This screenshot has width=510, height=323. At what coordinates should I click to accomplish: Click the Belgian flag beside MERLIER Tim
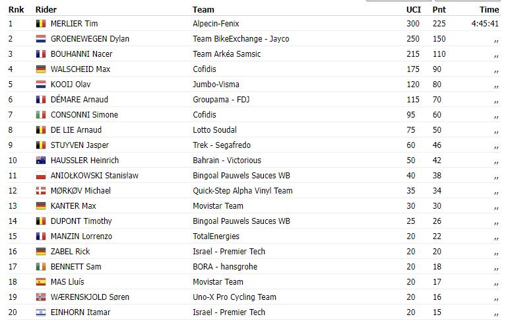(41, 23)
